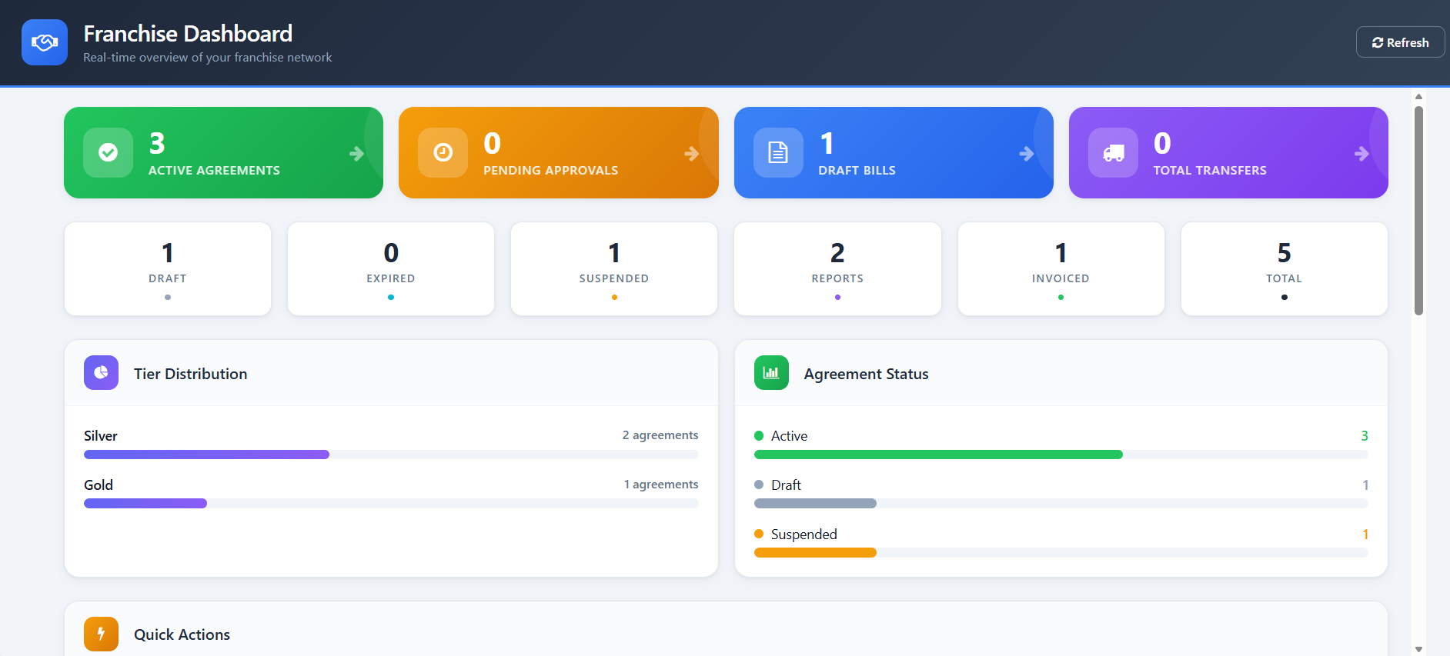Click the orange Suspended status bar

(815, 553)
